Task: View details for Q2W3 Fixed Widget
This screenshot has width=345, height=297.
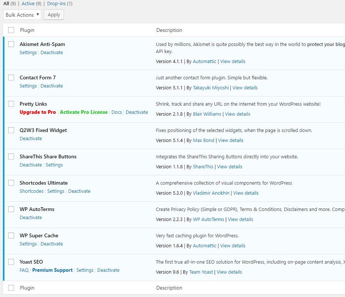Action: (x=231, y=141)
